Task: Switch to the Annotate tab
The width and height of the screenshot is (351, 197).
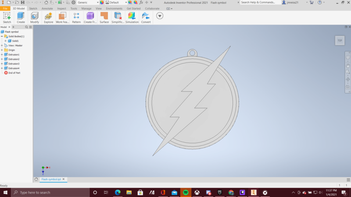Action: click(x=47, y=8)
